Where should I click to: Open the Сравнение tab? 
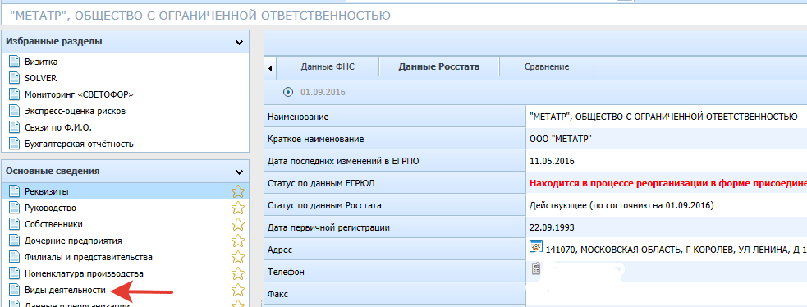click(547, 67)
